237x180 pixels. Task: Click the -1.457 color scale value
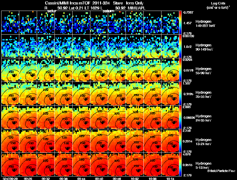tap(187, 23)
